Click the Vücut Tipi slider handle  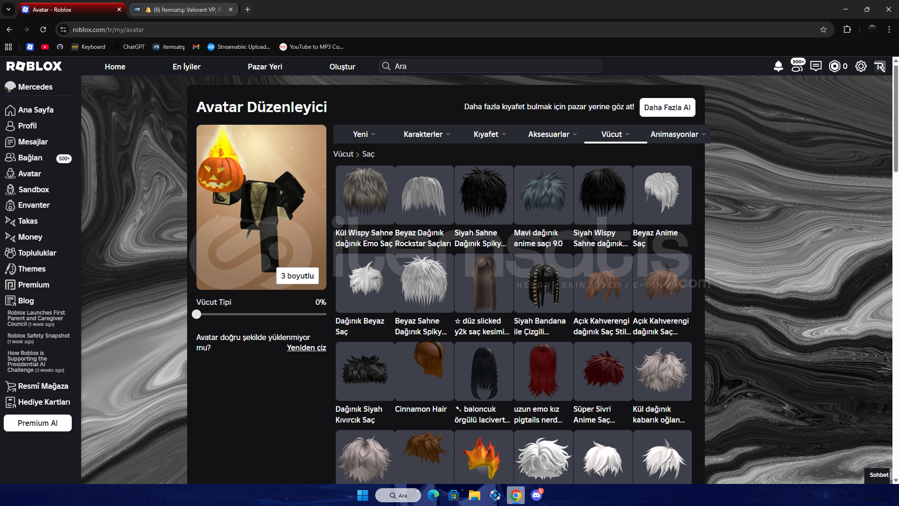196,314
